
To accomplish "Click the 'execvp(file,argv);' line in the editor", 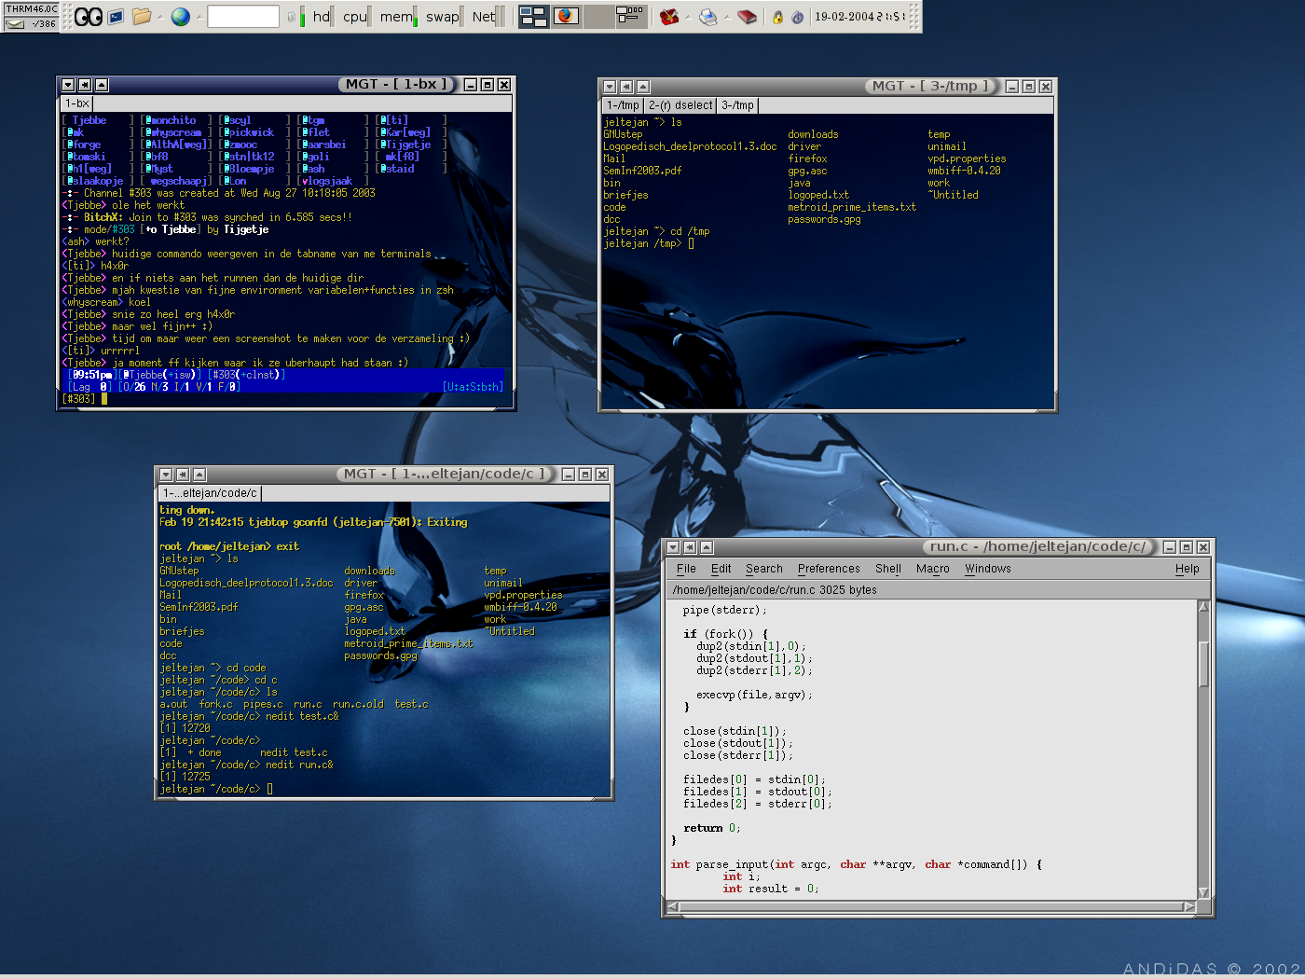I will tap(754, 695).
